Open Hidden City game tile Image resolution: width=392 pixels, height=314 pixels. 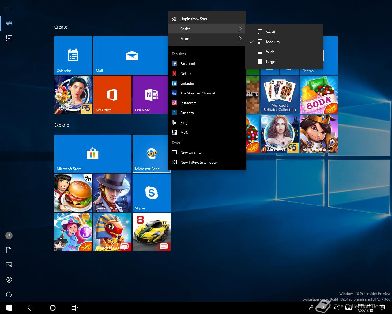pos(280,134)
